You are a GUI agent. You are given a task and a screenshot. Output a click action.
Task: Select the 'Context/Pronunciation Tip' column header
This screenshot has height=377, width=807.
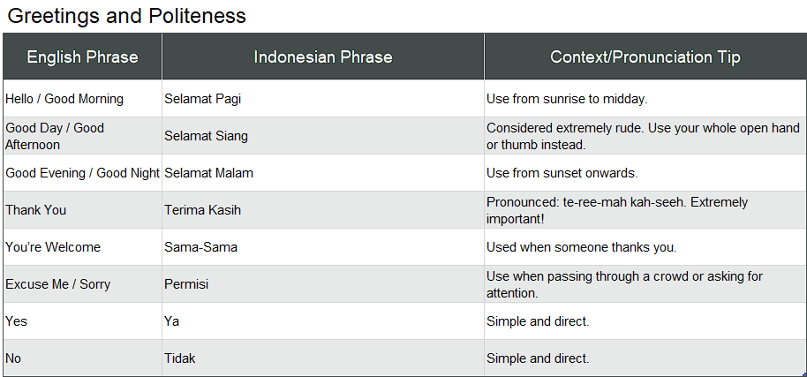point(645,57)
